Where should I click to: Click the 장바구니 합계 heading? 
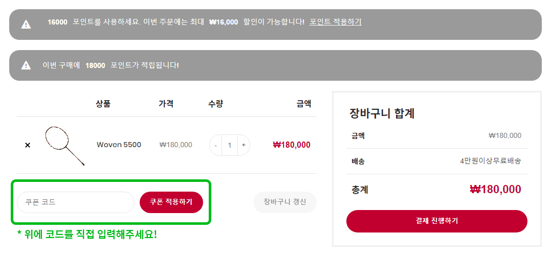[x=382, y=114]
